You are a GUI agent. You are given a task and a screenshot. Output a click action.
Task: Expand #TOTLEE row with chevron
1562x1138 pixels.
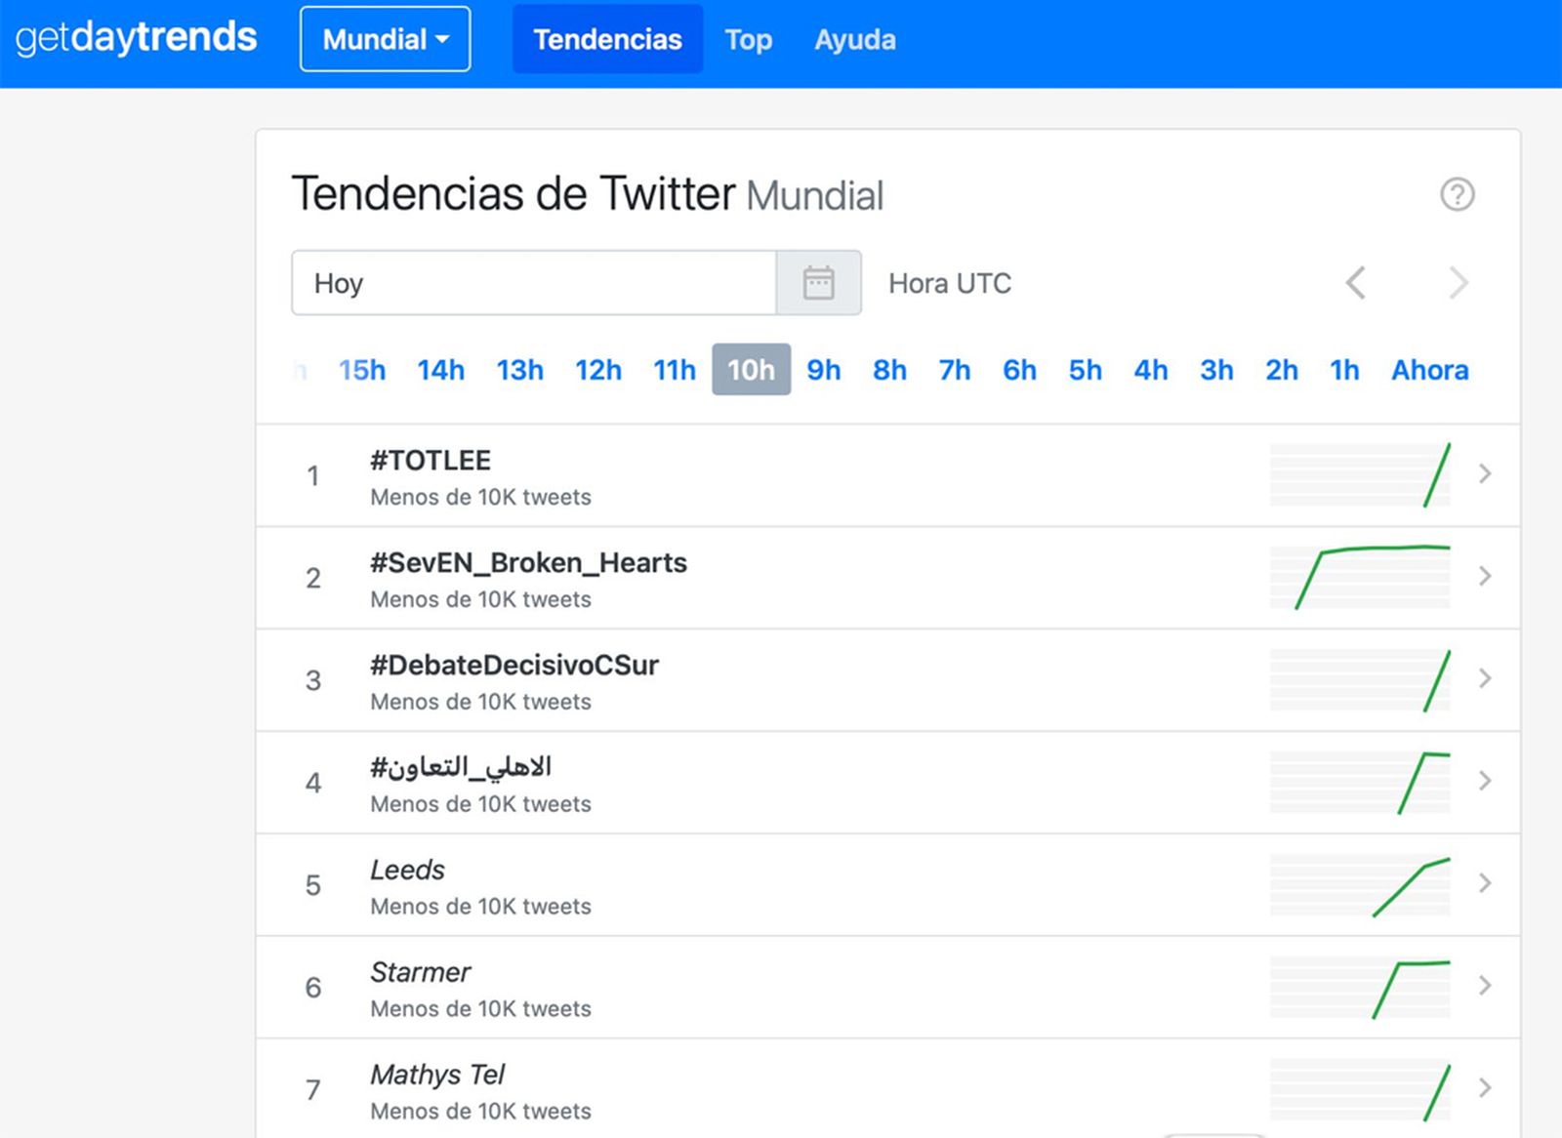pyautogui.click(x=1485, y=473)
